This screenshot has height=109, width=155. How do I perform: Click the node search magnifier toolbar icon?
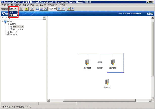32,9
